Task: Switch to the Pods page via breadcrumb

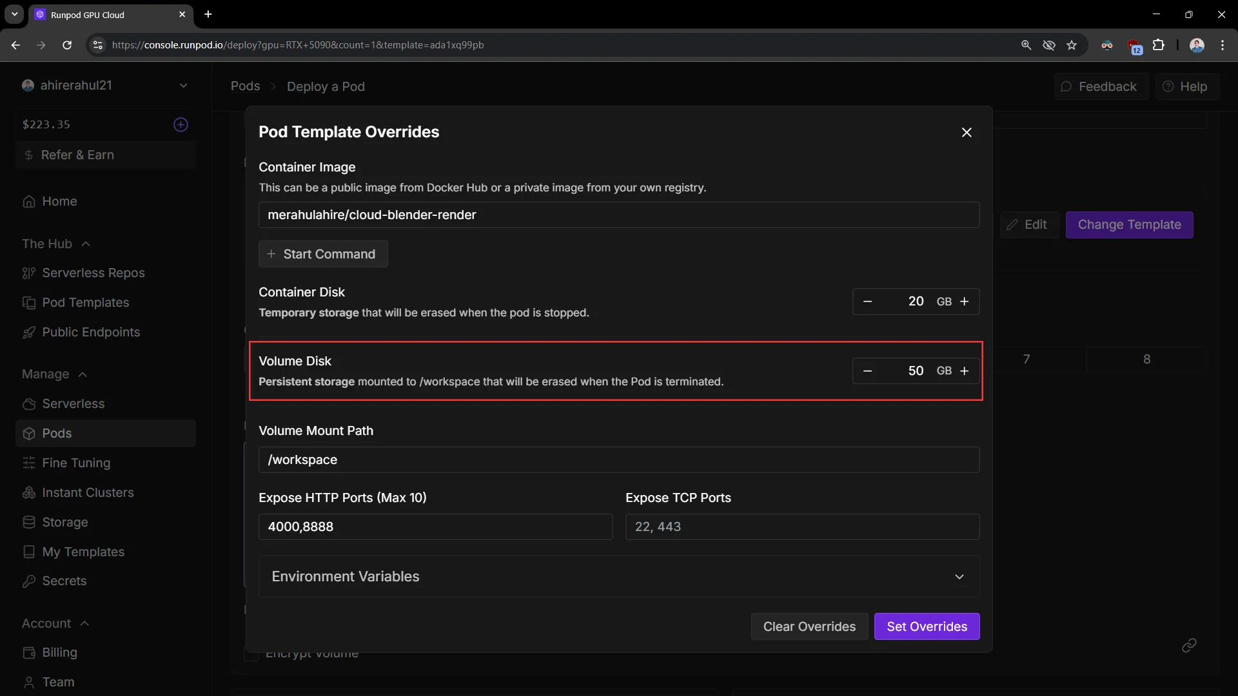Action: coord(245,86)
